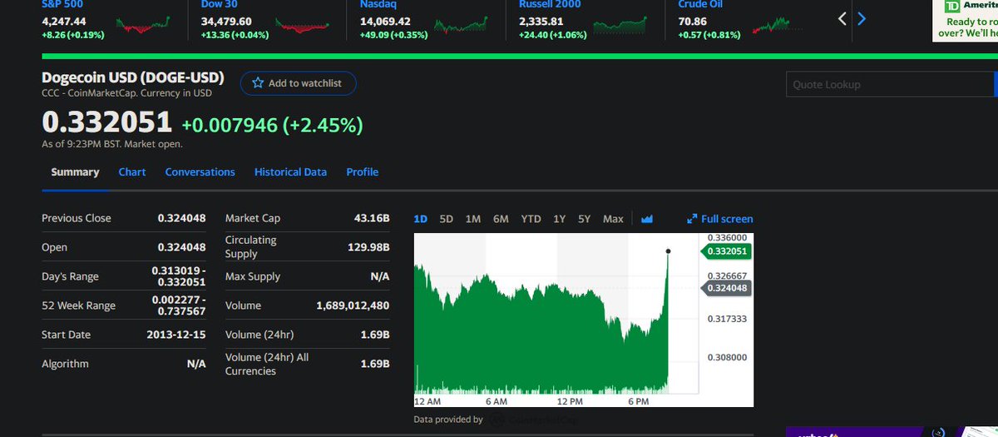Open the S&P 500 index link
Screen dimensions: 998x437
click(62, 4)
